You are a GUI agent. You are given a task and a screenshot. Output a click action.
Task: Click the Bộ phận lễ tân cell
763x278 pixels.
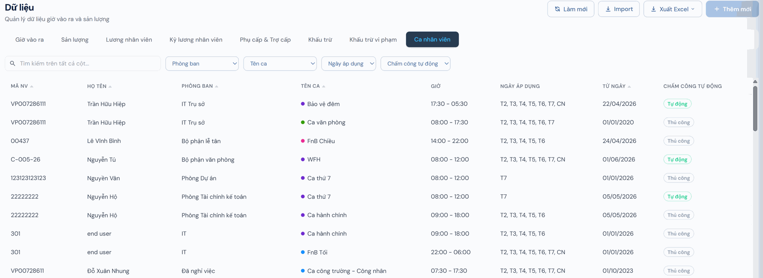[201, 141]
